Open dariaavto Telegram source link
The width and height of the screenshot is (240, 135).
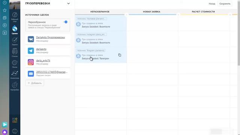pos(41,49)
